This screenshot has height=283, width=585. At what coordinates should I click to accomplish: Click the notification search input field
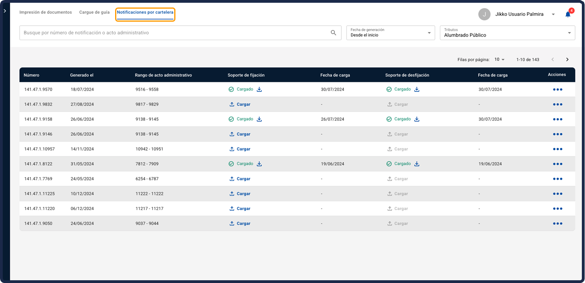pyautogui.click(x=173, y=33)
